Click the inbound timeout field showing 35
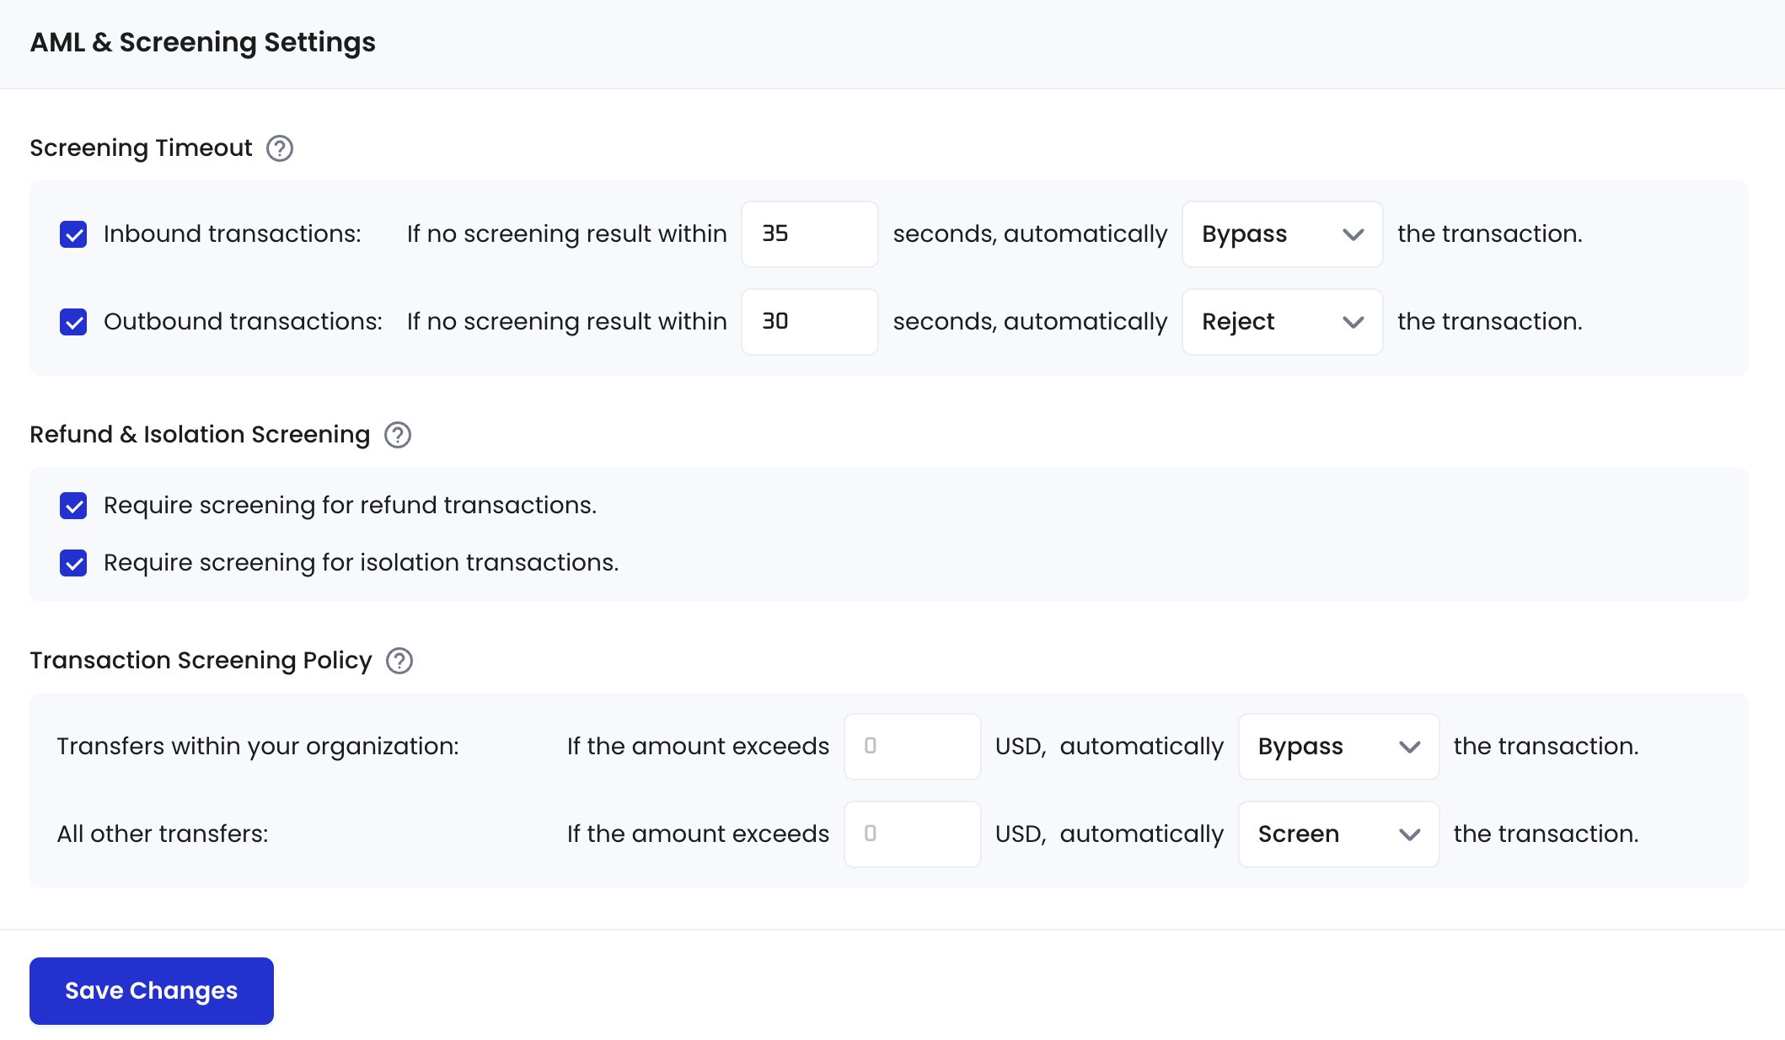Viewport: 1785px width, 1040px height. pyautogui.click(x=809, y=234)
